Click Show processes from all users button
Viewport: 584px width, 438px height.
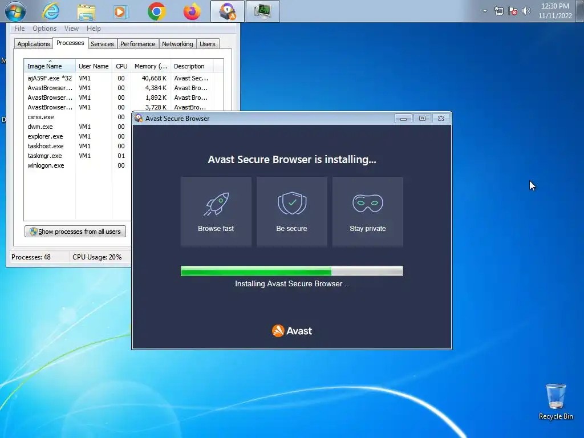[75, 232]
